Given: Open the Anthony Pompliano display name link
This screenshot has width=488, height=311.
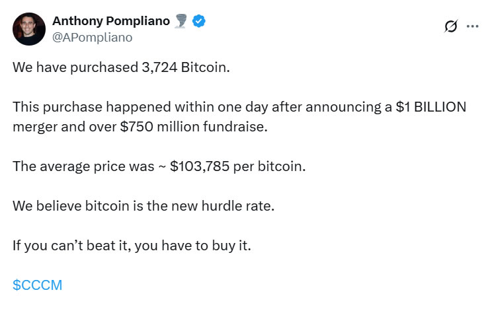Looking at the screenshot, I should click(x=112, y=21).
